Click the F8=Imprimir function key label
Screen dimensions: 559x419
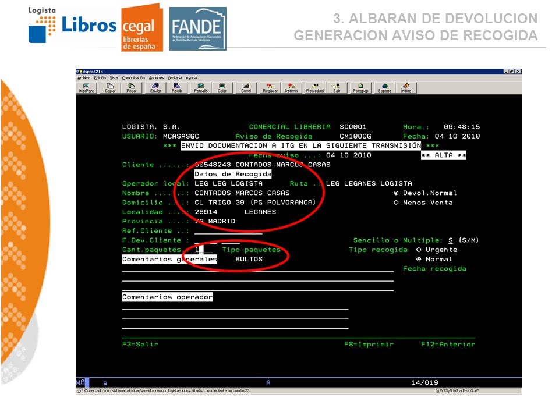[x=369, y=344]
